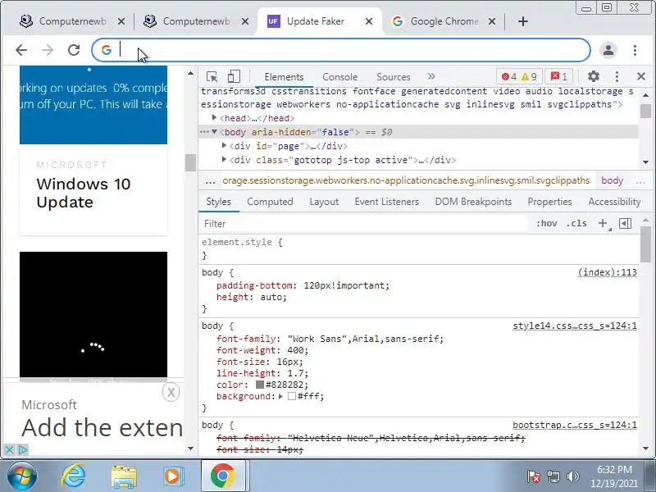Click the yellow warnings count indicator

(x=529, y=77)
